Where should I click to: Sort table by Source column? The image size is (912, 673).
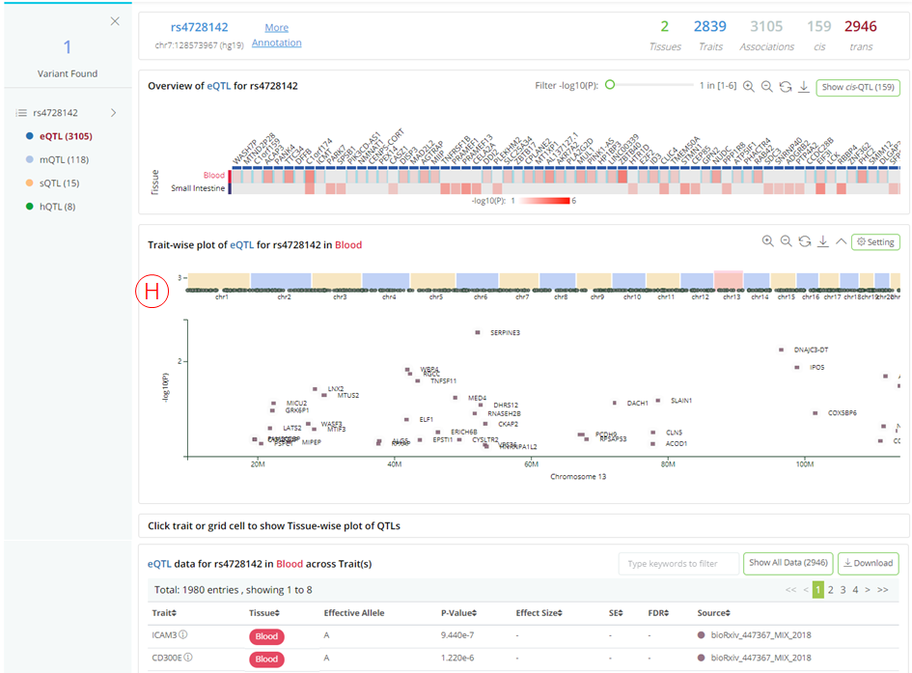(x=713, y=613)
